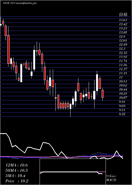The width and height of the screenshot is (132, 185).
Task: Click the MACD label
Action: click(111, 180)
